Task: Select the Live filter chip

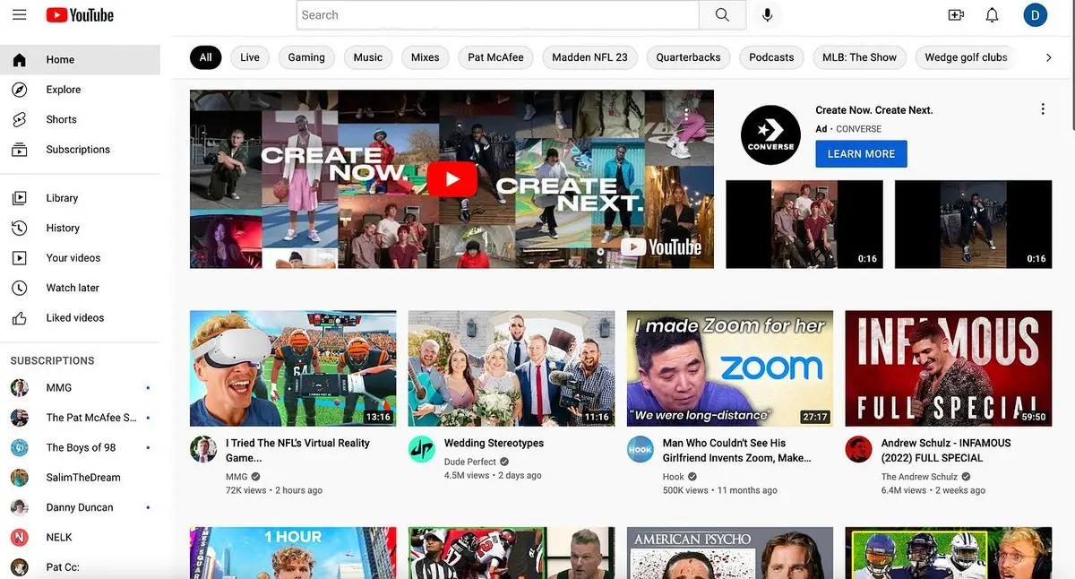Action: click(250, 57)
